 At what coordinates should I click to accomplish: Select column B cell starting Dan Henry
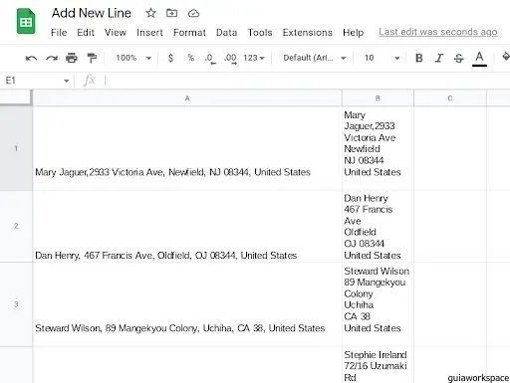378,226
